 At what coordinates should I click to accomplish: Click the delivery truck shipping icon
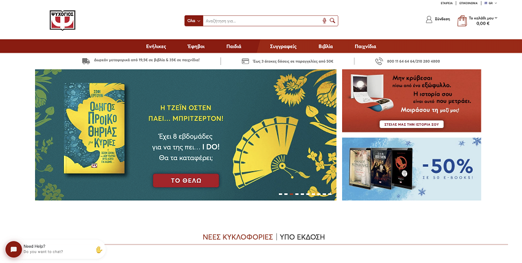pos(86,61)
